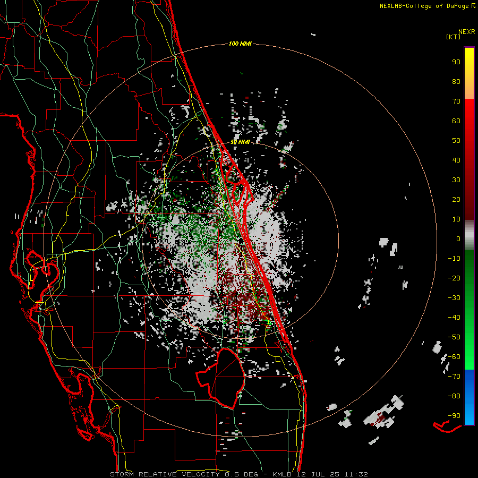Click the NEXLAB-College of DuPage watermark text
The height and width of the screenshot is (478, 478).
coord(424,6)
